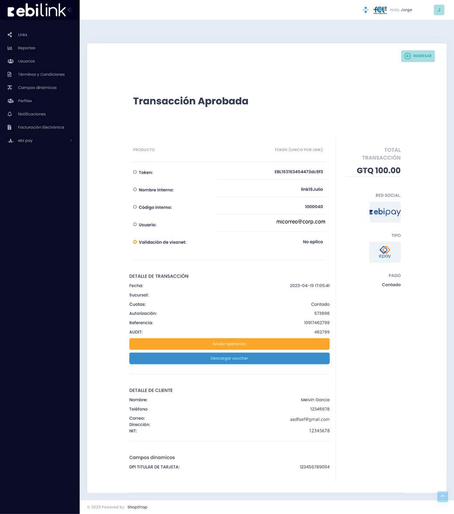
Task: Go to Campos dinámicos menu item
Action: point(37,87)
